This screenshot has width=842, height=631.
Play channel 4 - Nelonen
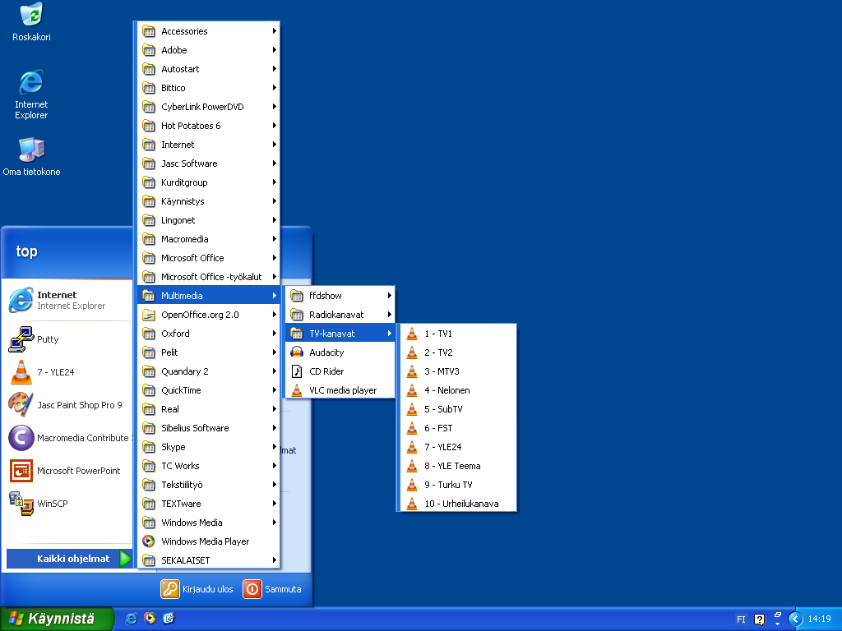[x=458, y=390]
